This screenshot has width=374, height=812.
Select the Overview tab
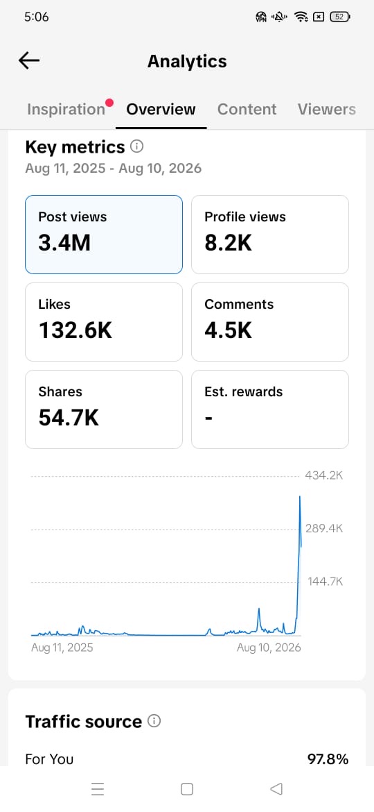click(161, 109)
